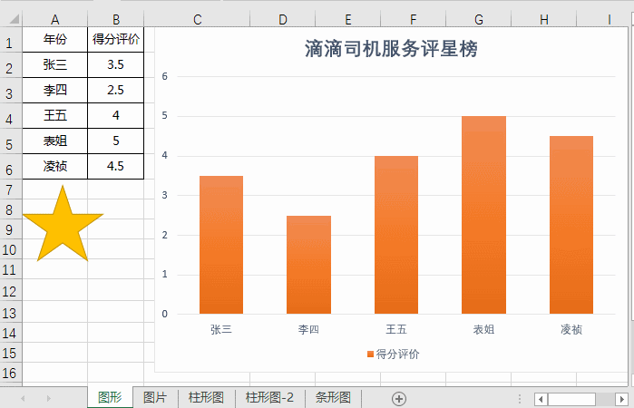The width and height of the screenshot is (634, 408).
Task: Add a new sheet with the plus icon
Action: pyautogui.click(x=399, y=399)
